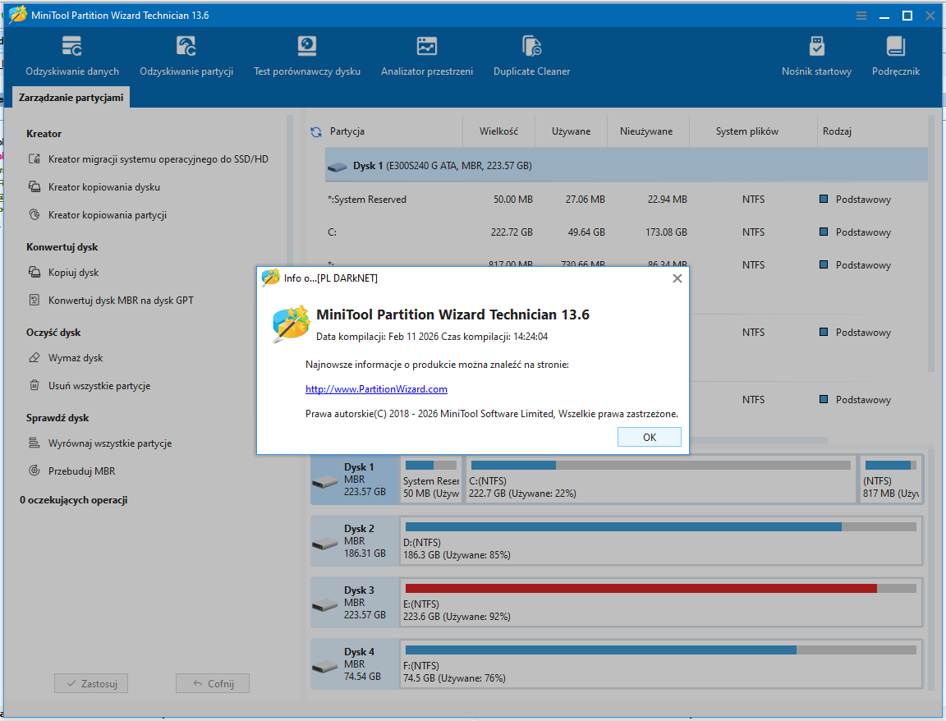Click the Kopiuj dysk icon
The width and height of the screenshot is (946, 721).
click(x=34, y=272)
